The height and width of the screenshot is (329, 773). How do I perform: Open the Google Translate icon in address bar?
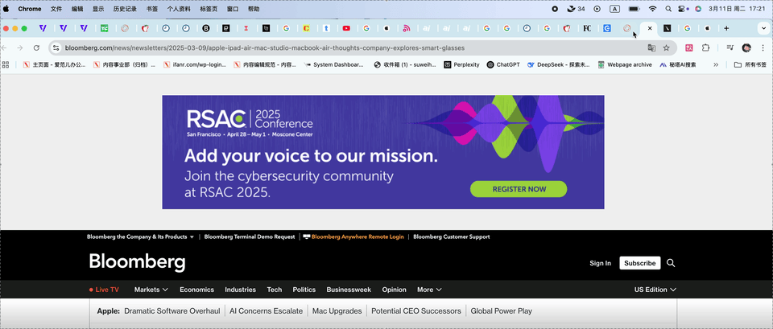[650, 48]
